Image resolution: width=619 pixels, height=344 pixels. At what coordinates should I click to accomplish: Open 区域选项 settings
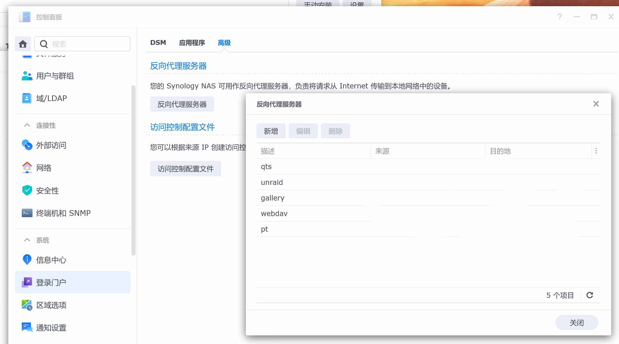click(51, 305)
